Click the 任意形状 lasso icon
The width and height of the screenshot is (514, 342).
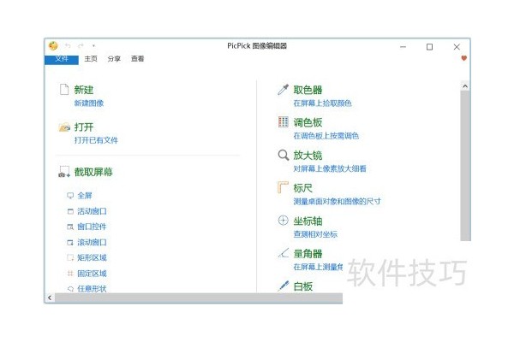pos(70,289)
